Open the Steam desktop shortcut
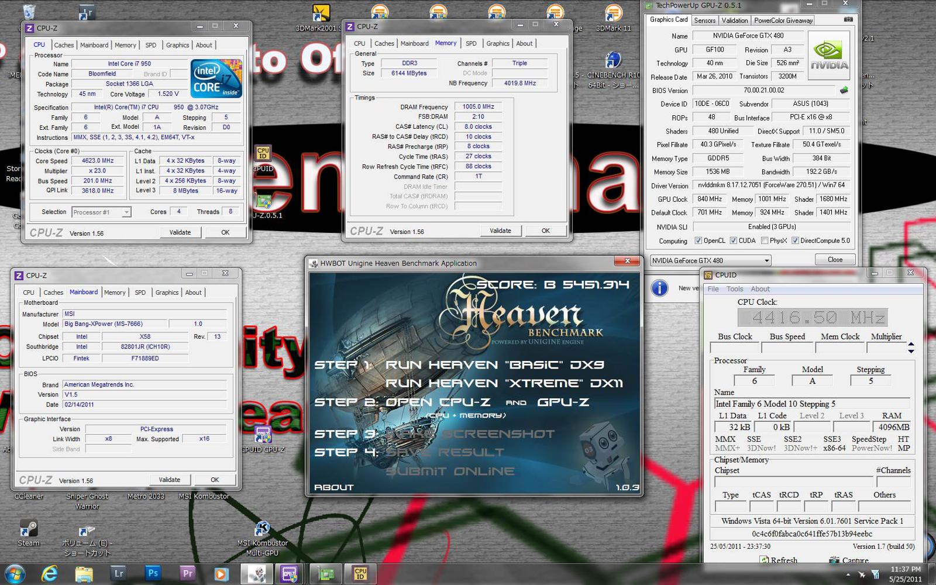 [x=29, y=532]
